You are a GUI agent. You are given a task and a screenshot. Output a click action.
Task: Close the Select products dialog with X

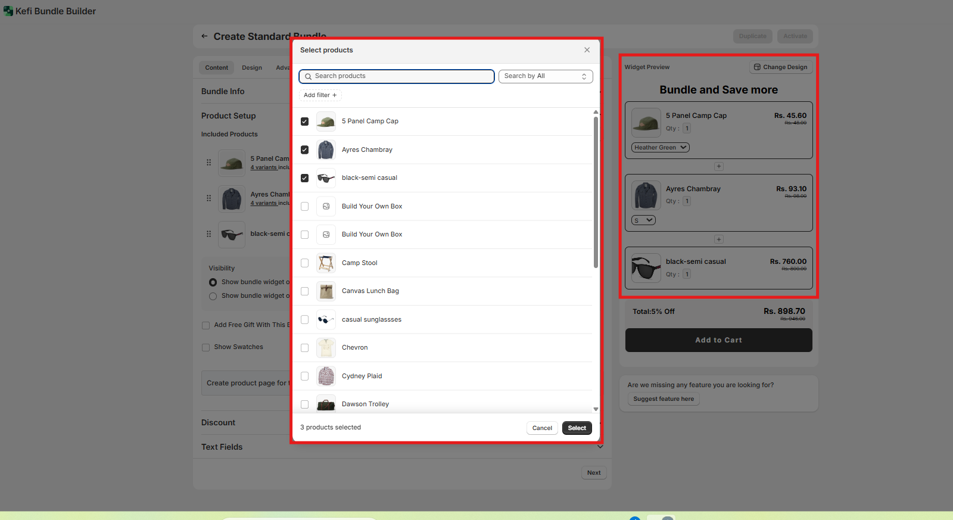click(x=587, y=50)
